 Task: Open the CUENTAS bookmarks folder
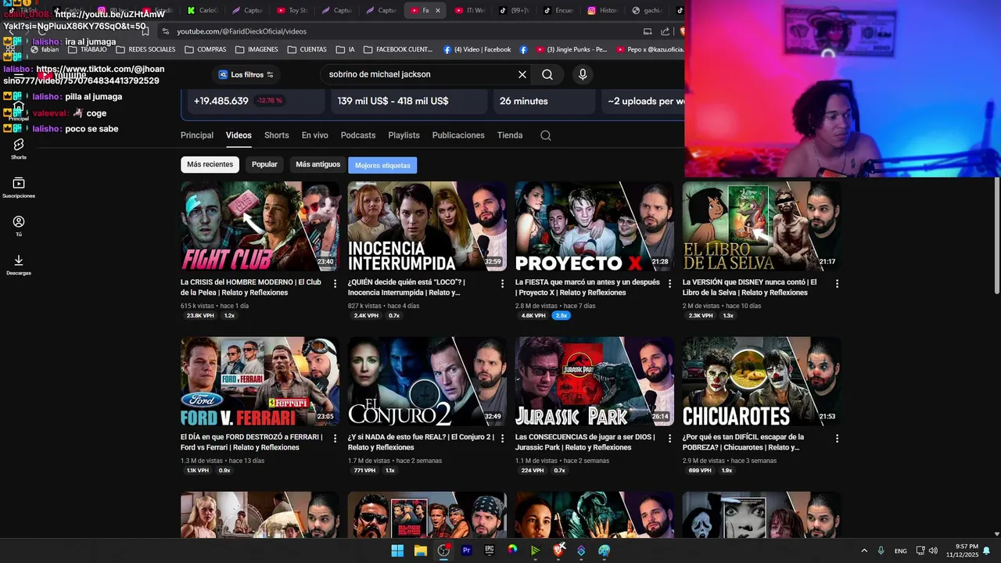tap(307, 49)
